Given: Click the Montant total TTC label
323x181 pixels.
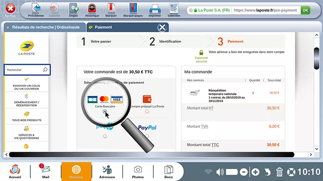Looking at the screenshot, I should point(203,145).
